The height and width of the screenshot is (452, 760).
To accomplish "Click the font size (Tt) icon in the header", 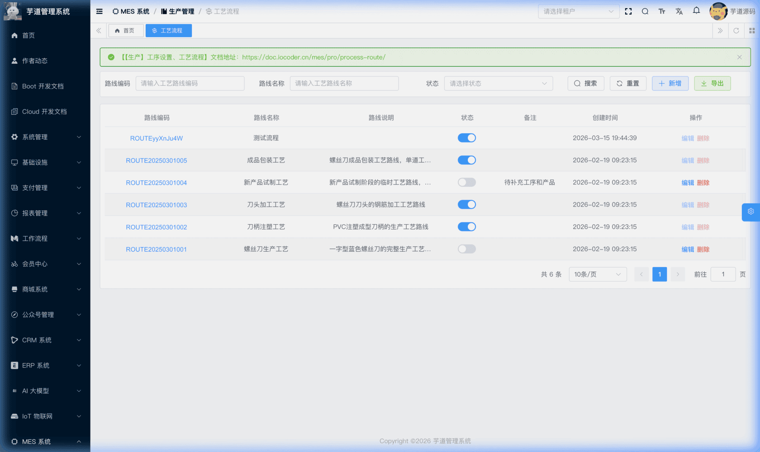I will (x=662, y=11).
